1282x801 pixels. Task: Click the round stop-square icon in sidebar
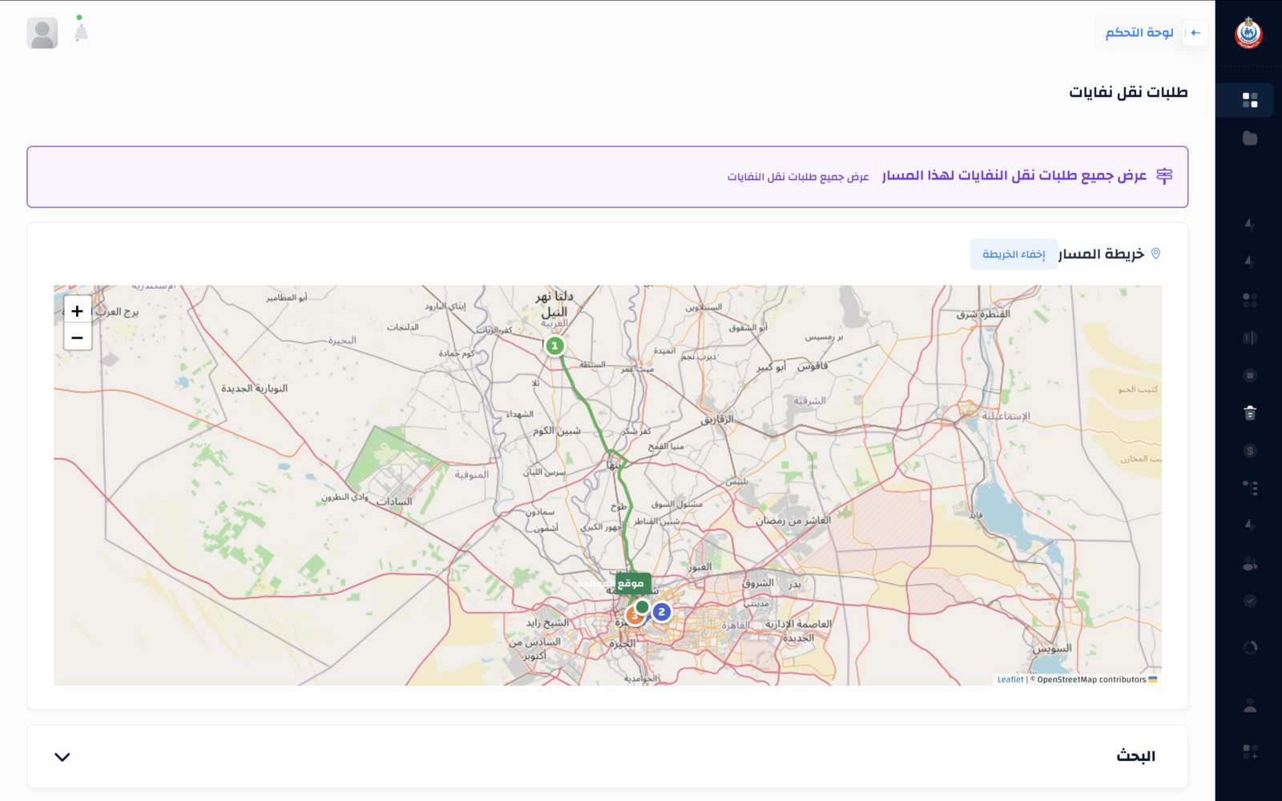[1250, 376]
